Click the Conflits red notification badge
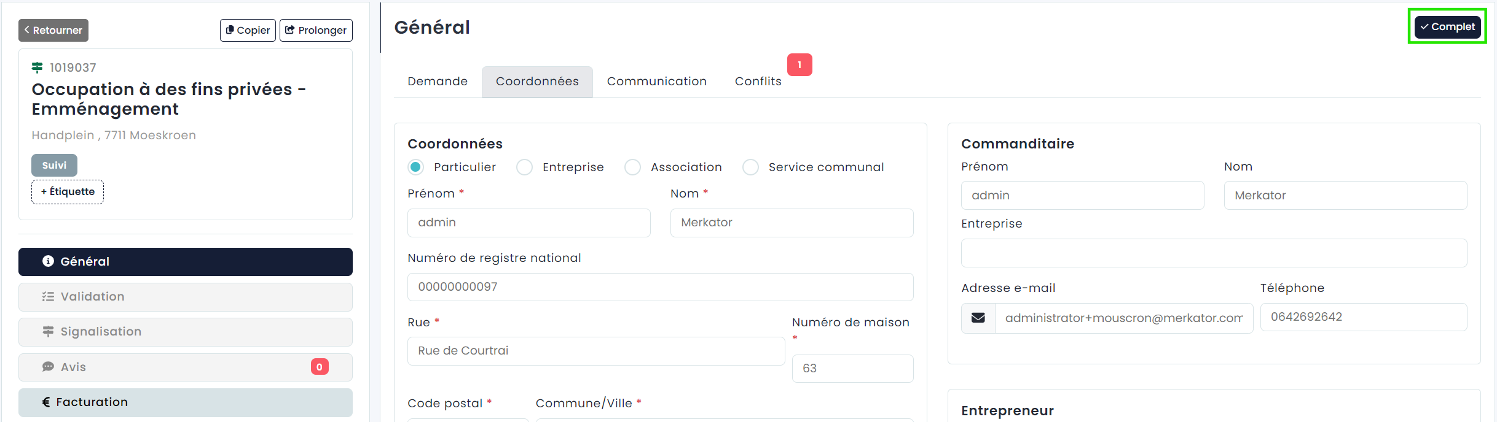The height and width of the screenshot is (422, 1497). 800,64
